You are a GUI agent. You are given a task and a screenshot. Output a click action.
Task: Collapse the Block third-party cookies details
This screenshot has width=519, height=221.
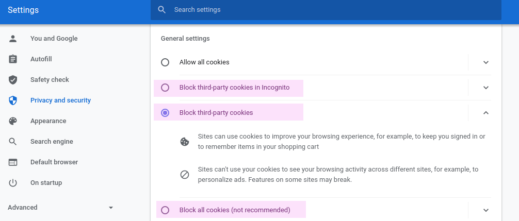(x=485, y=113)
